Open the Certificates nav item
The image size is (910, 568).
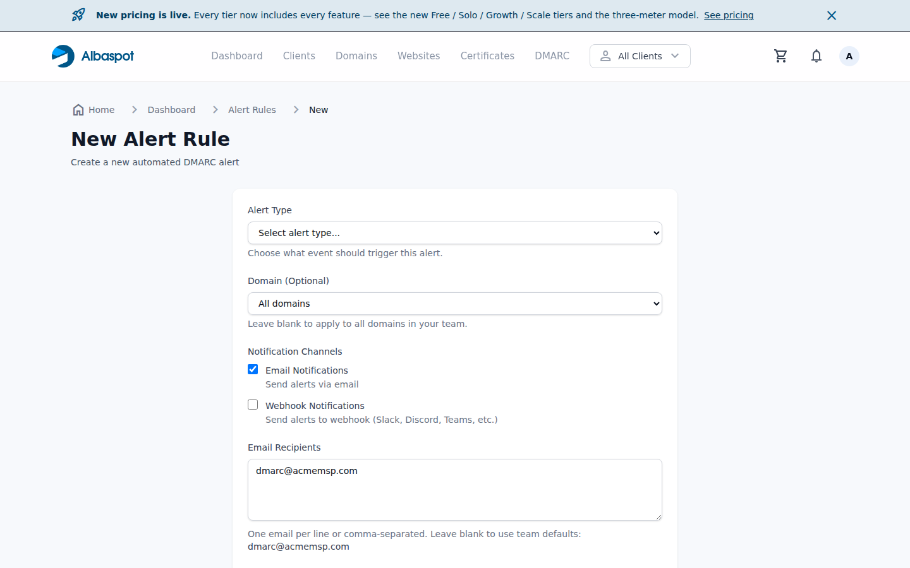tap(487, 56)
